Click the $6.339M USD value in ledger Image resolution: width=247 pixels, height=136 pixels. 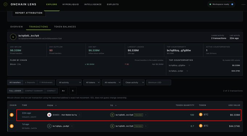coord(235,115)
